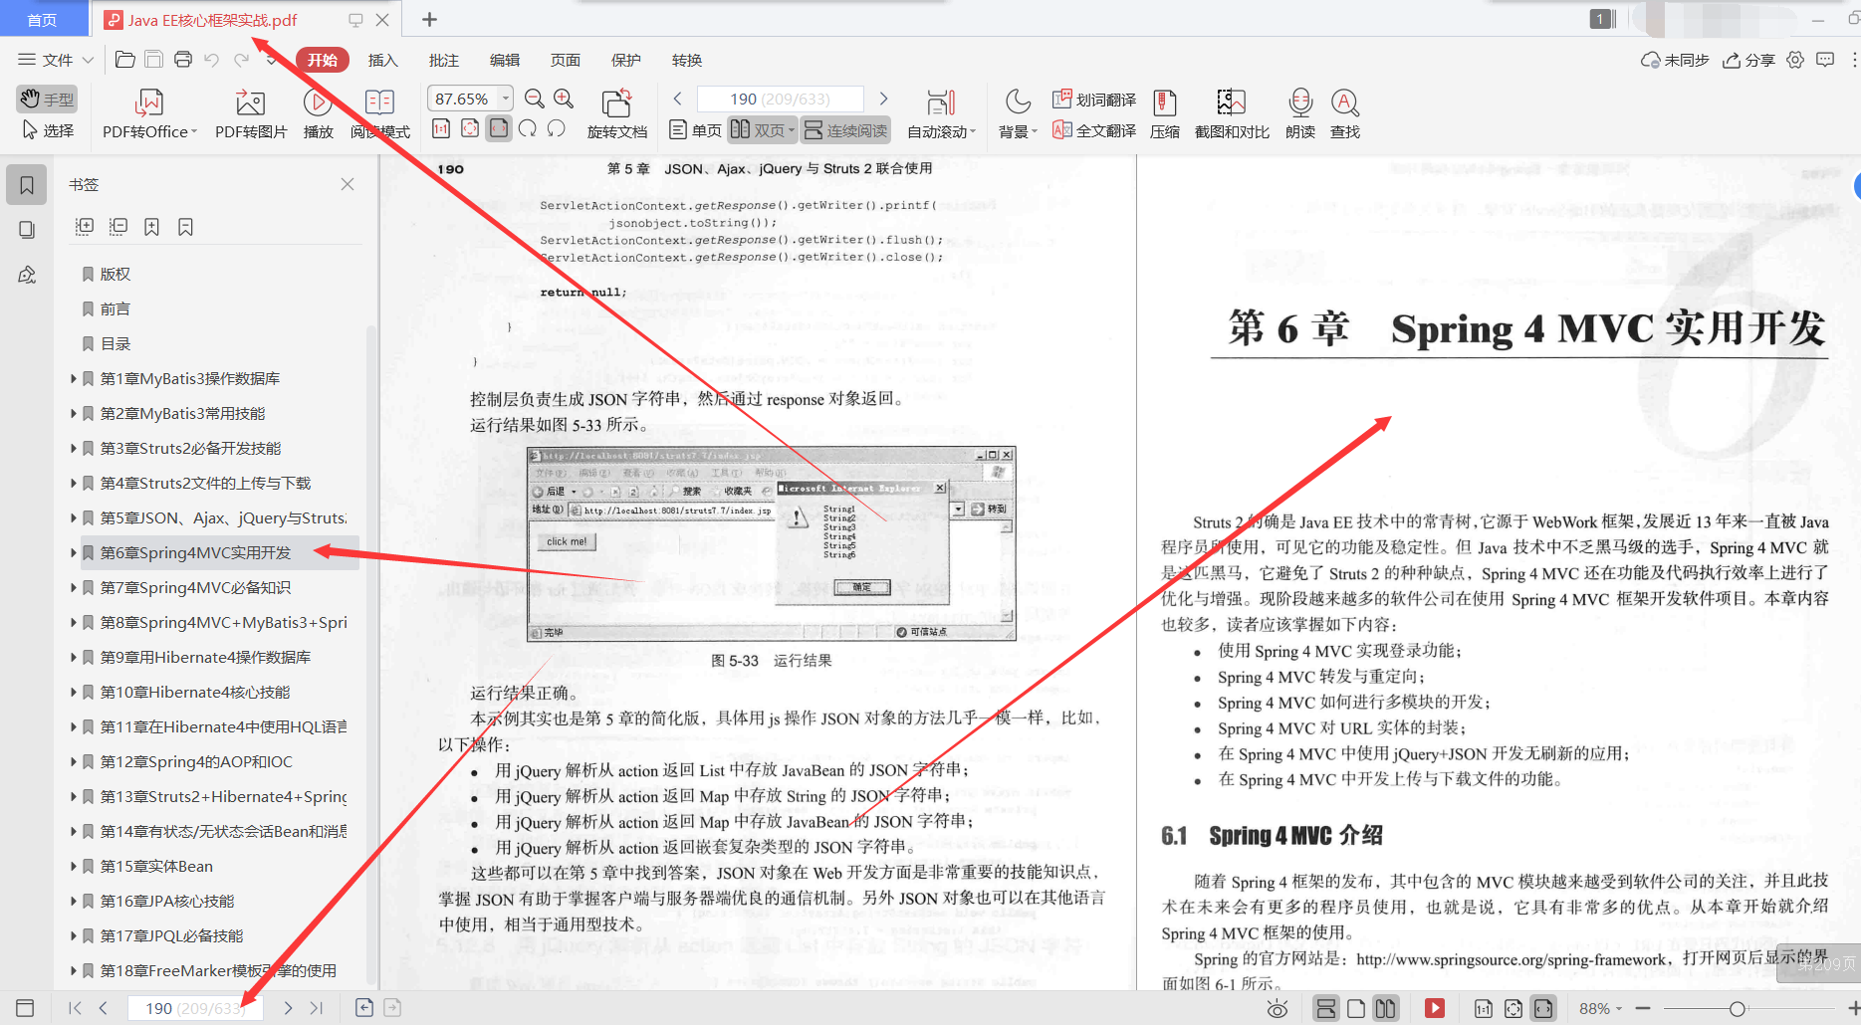
Task: Click the print icon in quick toolbar
Action: 183,60
